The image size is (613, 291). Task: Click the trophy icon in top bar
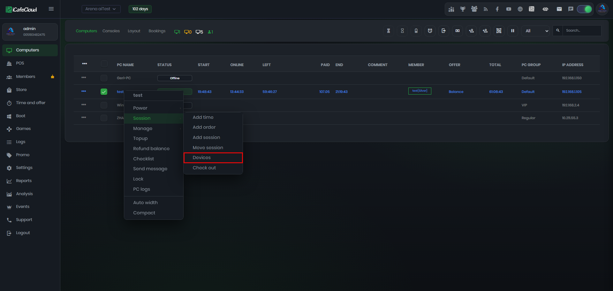[463, 9]
